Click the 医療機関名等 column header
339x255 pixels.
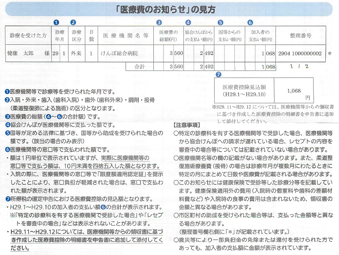[x=126, y=35]
